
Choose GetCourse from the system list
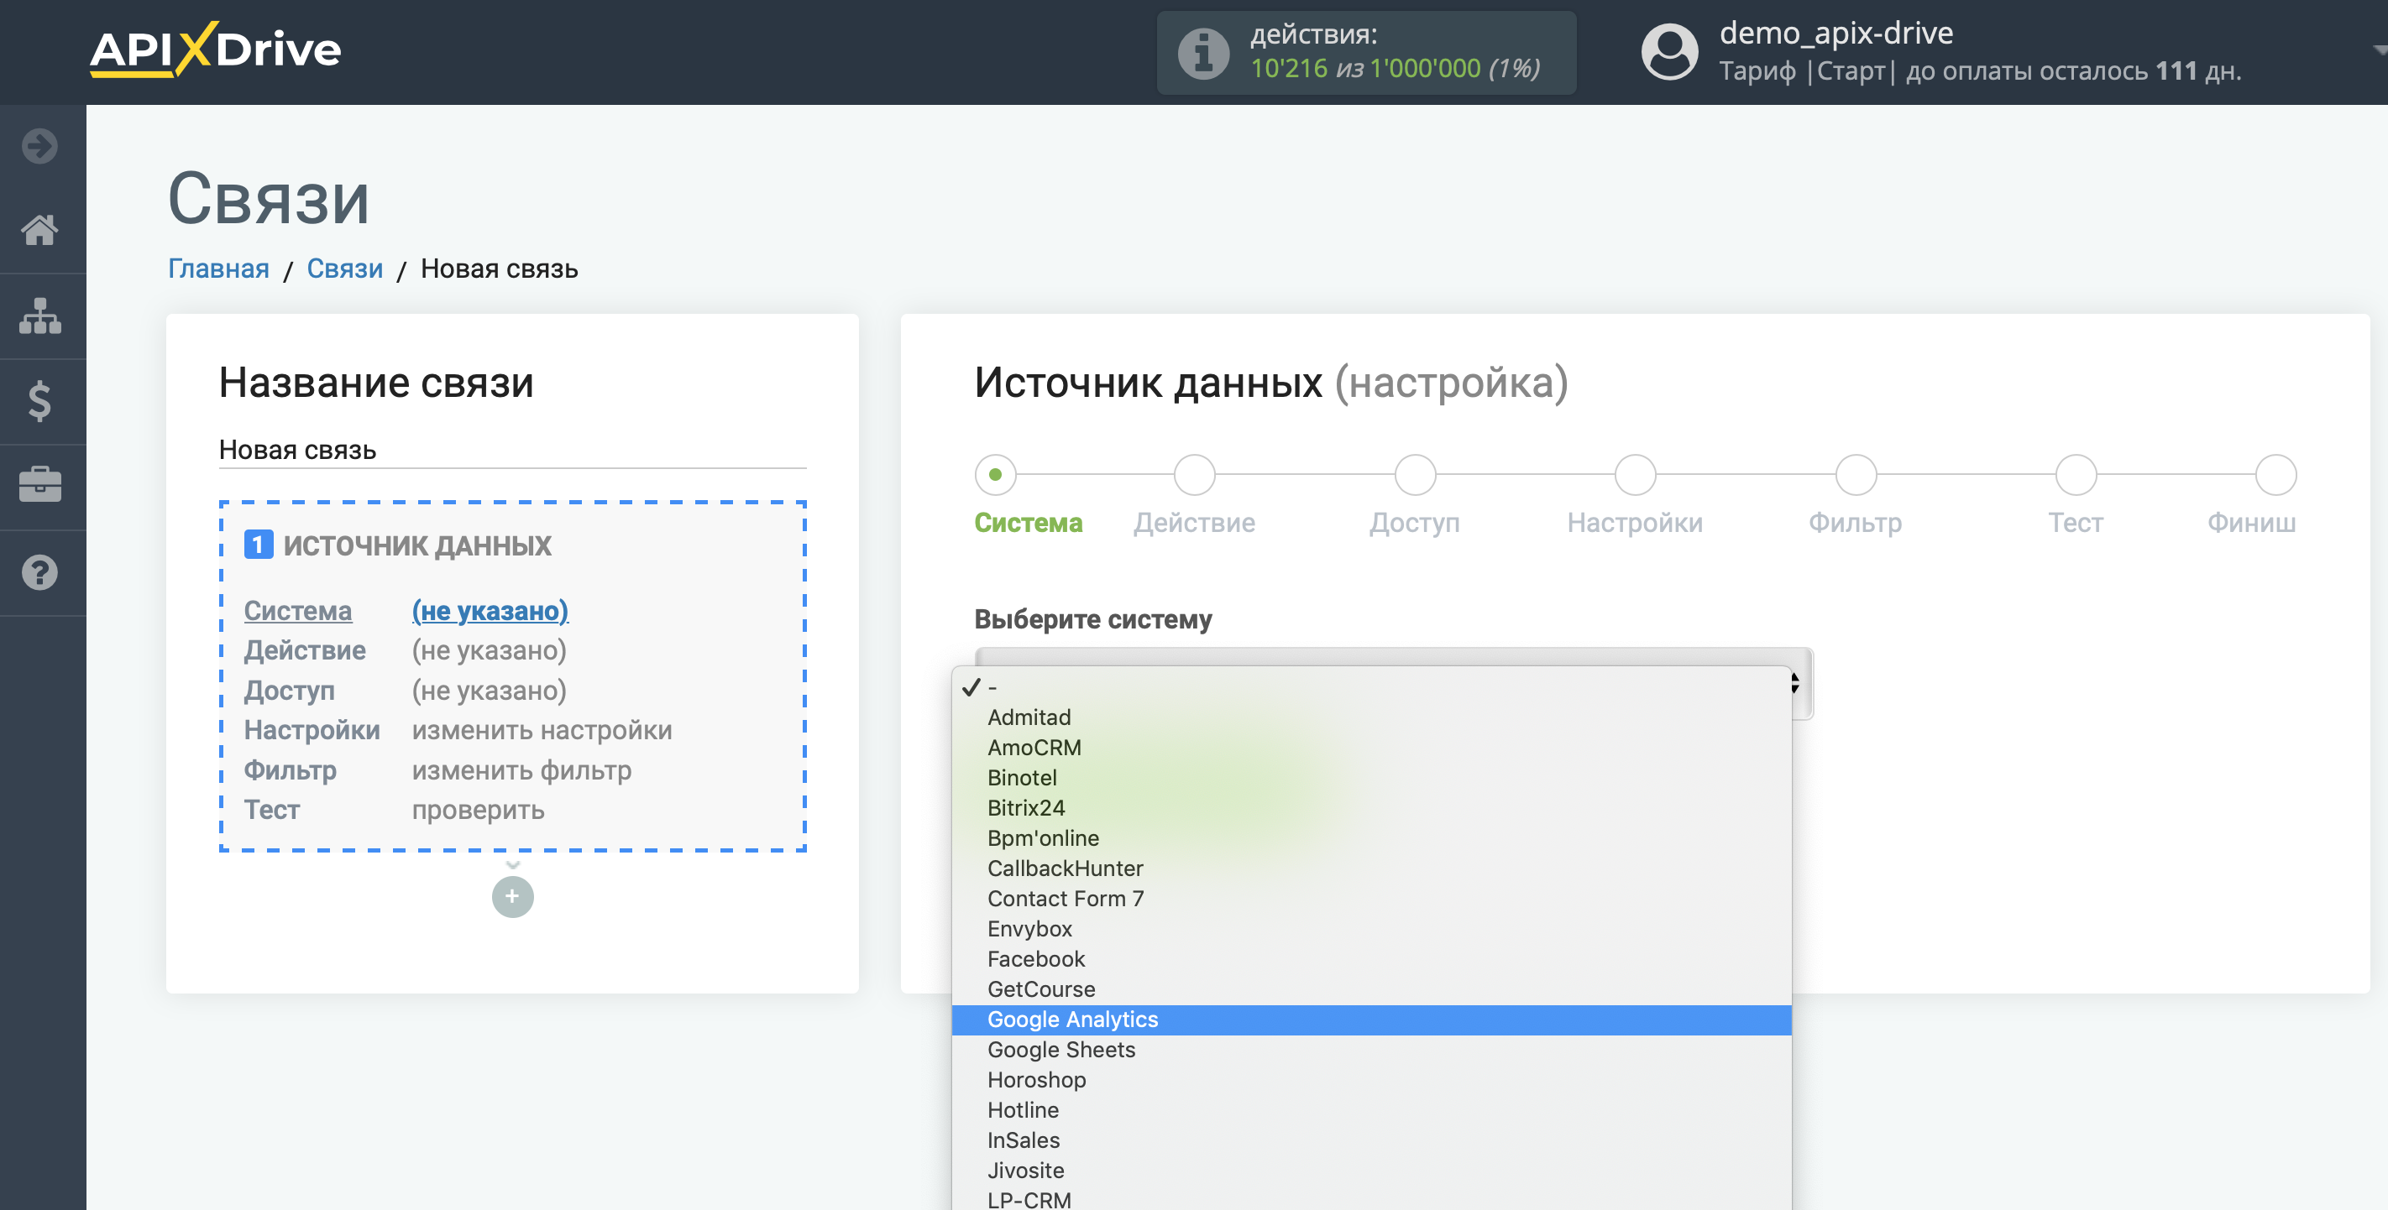tap(1371, 989)
